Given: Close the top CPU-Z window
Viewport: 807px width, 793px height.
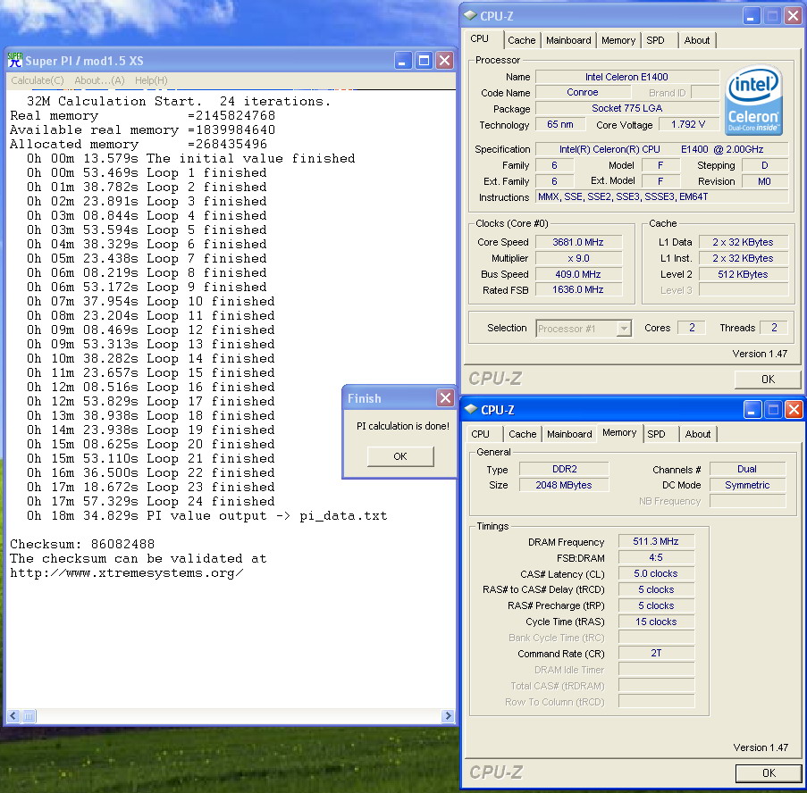Looking at the screenshot, I should tap(793, 16).
